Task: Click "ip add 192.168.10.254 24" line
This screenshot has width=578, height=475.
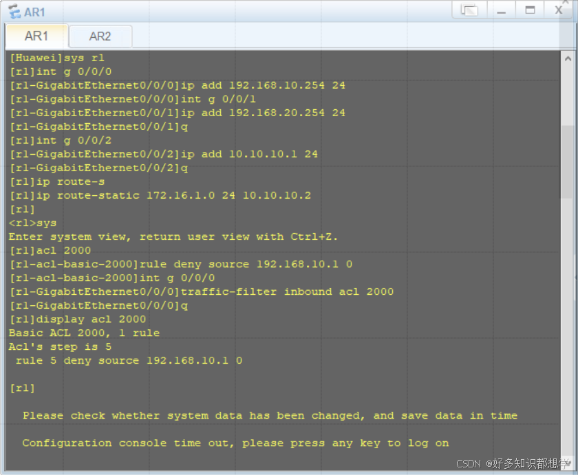Action: click(178, 85)
